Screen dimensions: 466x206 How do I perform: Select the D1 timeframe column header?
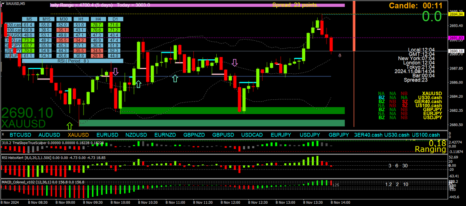coord(115,19)
